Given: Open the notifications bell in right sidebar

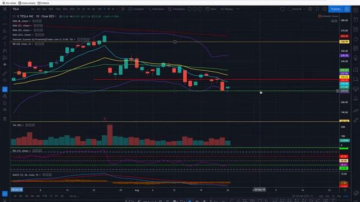Looking at the screenshot, I should (355, 99).
